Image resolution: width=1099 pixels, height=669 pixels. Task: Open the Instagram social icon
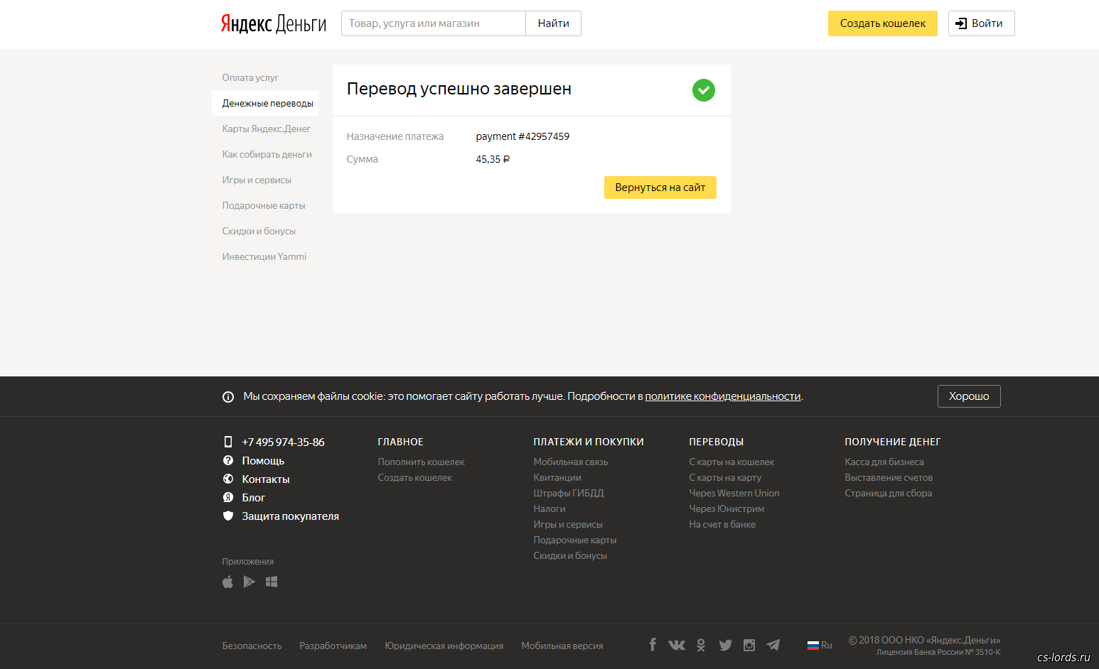click(x=749, y=645)
